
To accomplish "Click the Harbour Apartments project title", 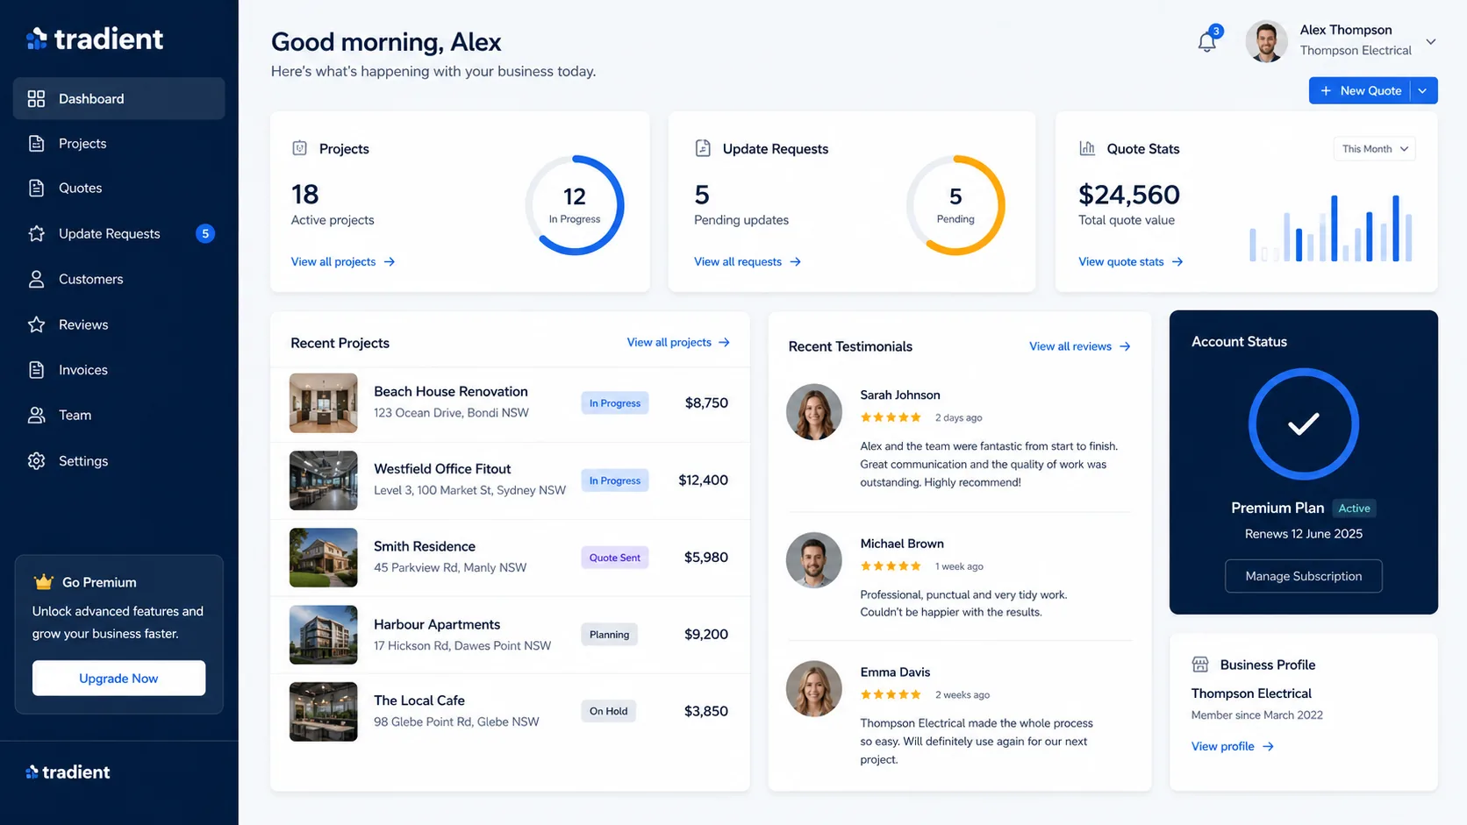I will (437, 624).
